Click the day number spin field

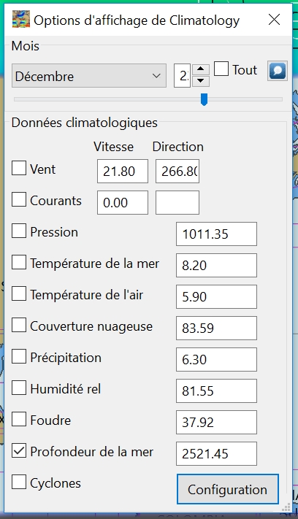[183, 76]
